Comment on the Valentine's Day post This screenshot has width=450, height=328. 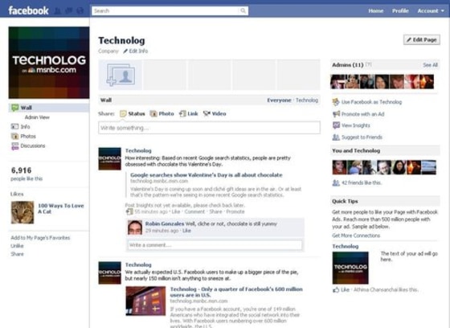coord(194,211)
